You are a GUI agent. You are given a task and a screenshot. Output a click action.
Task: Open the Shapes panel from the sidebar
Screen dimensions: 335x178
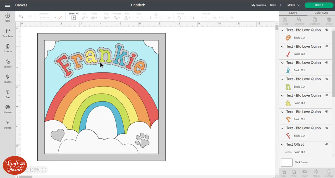pyautogui.click(x=8, y=64)
